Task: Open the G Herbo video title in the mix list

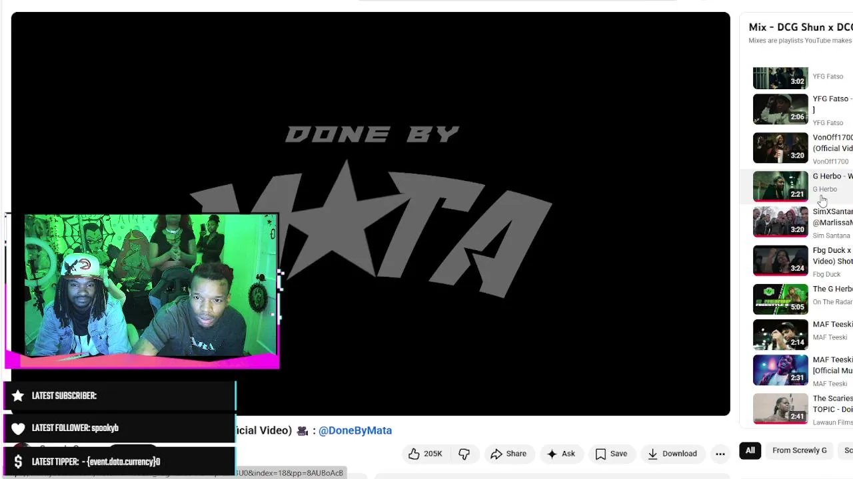Action: pyautogui.click(x=832, y=176)
